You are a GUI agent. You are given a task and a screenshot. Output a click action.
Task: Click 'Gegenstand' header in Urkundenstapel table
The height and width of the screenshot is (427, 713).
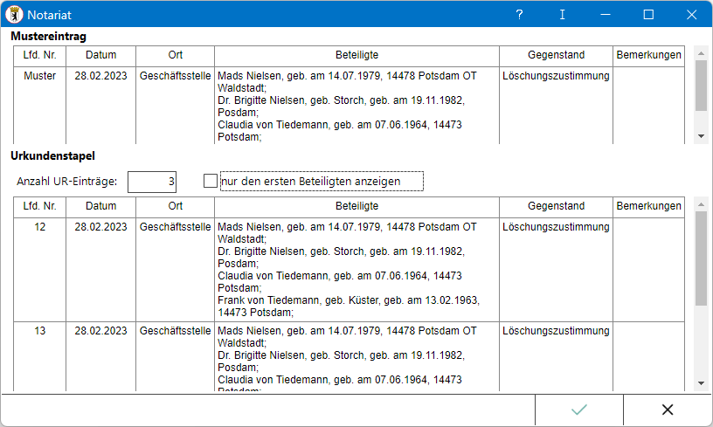point(556,206)
